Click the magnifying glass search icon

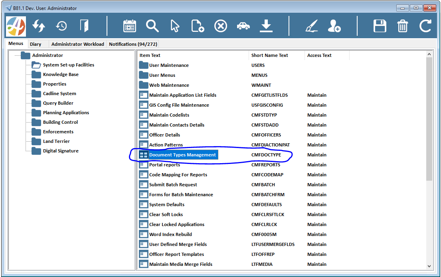152,26
